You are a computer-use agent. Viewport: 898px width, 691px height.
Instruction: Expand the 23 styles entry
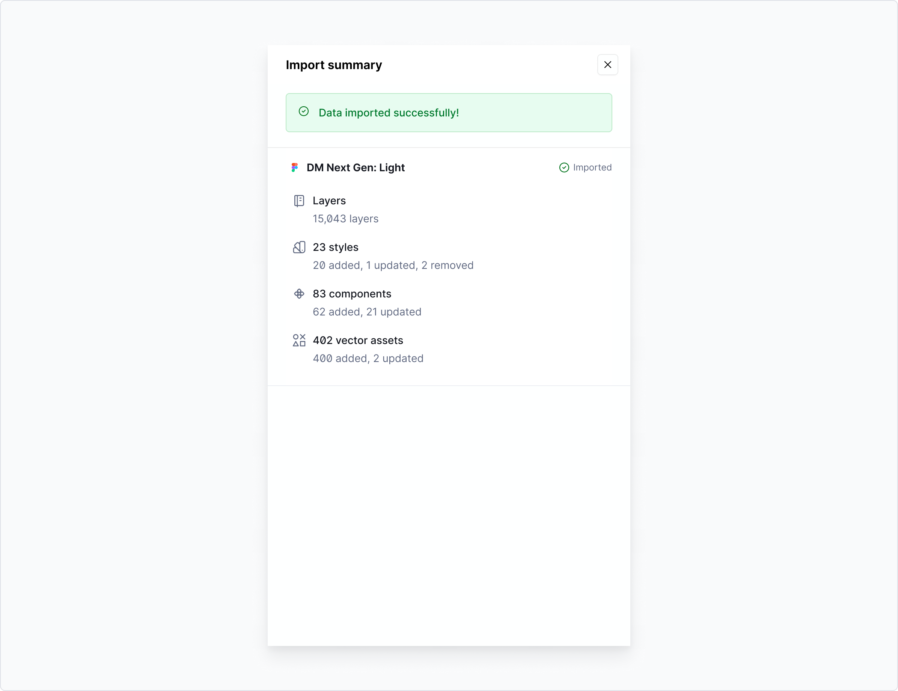tap(336, 247)
